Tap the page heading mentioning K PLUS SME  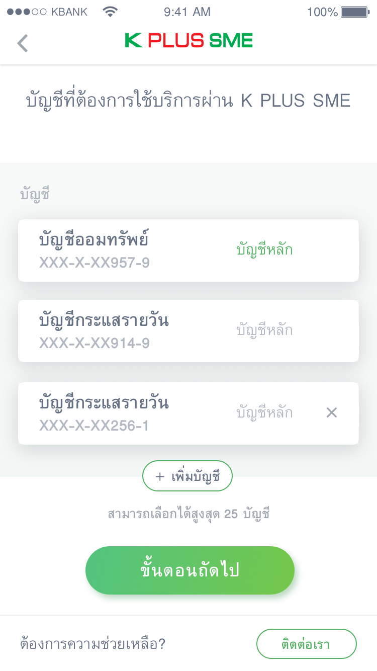click(x=188, y=101)
